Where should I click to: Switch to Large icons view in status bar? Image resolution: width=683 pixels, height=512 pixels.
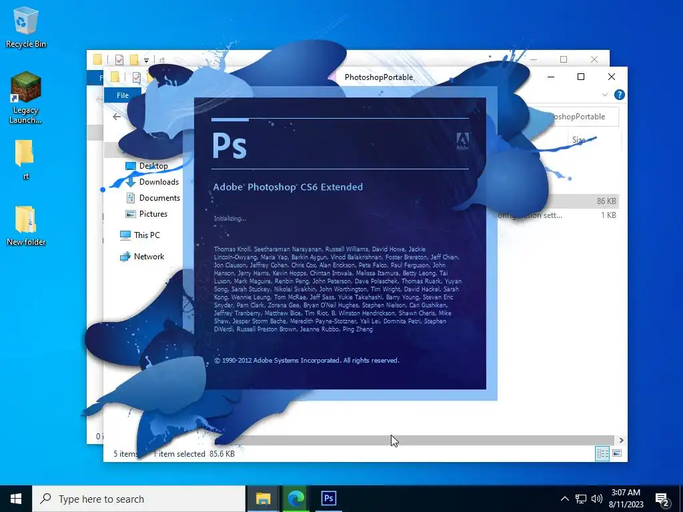click(x=617, y=453)
